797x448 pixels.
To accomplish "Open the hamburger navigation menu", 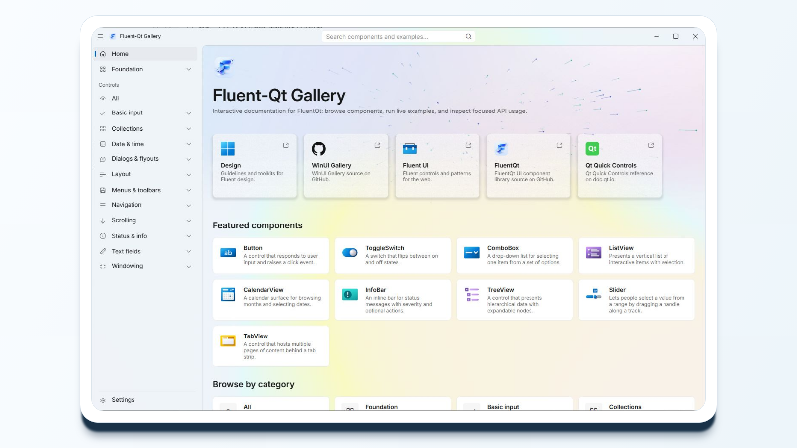I will [100, 36].
